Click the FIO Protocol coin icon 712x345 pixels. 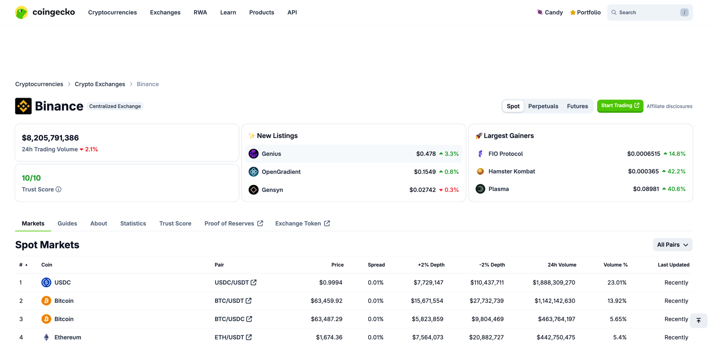coord(480,154)
